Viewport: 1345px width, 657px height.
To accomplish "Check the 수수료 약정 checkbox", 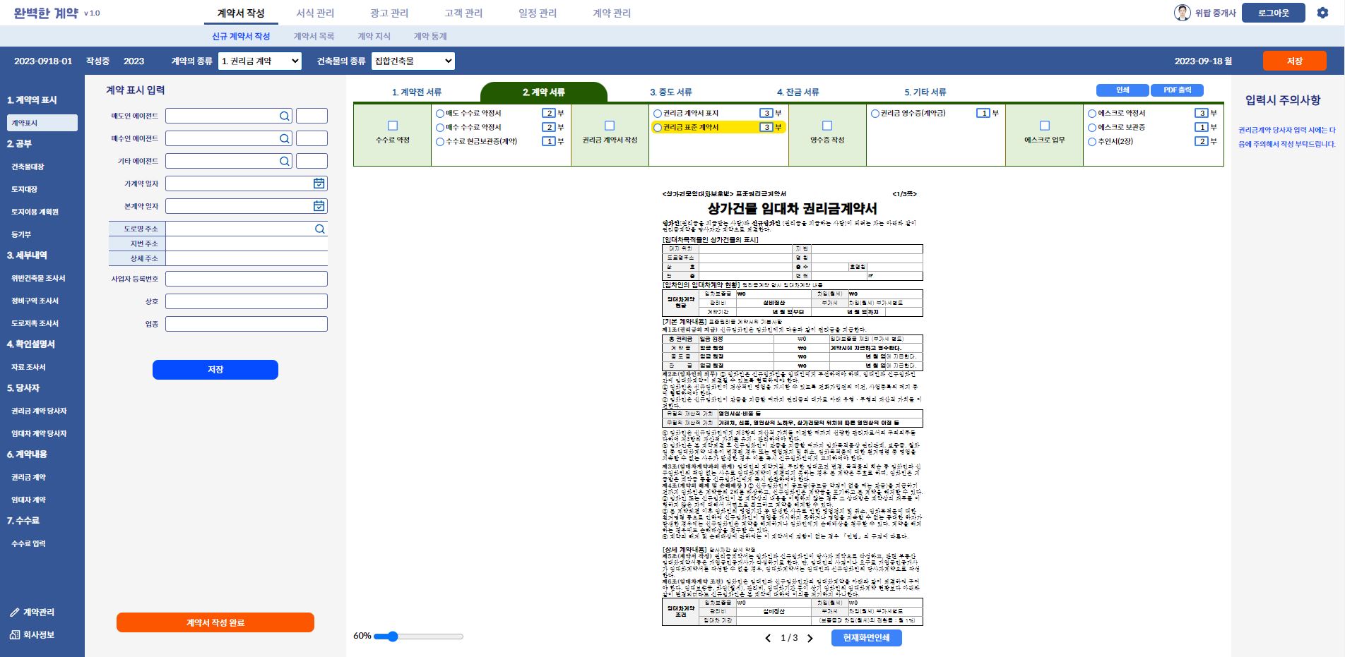I will coord(393,126).
